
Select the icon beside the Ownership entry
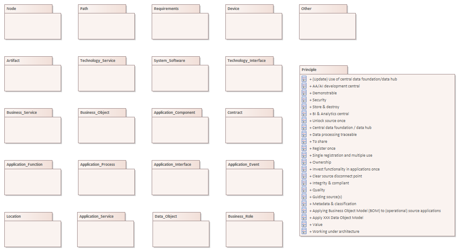pos(304,162)
